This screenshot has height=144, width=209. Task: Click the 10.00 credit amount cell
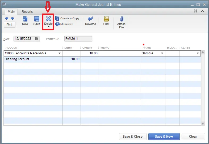[90, 53]
